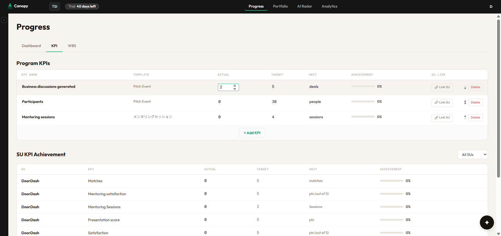Click Business discussions generated KPI name
The image size is (501, 236).
pos(49,87)
